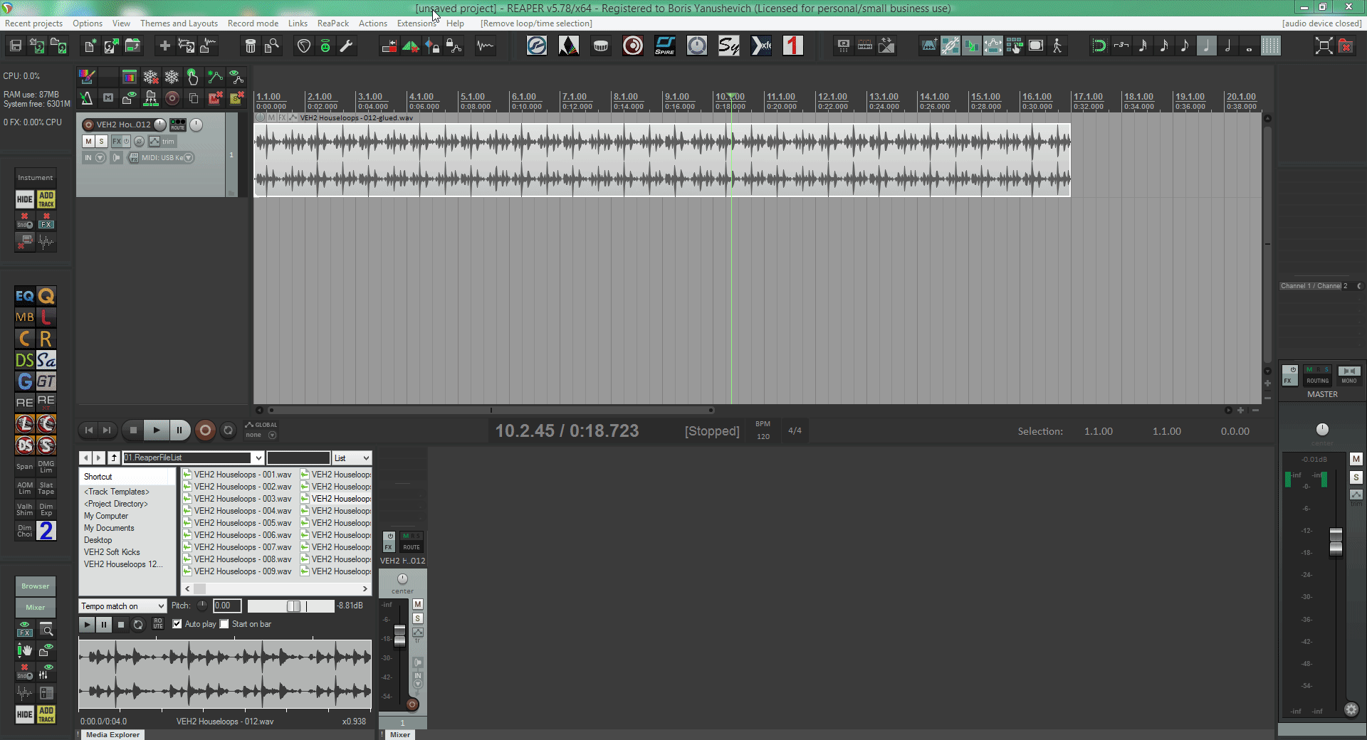
Task: Click the DS plugin shortcut icon
Action: [25, 360]
